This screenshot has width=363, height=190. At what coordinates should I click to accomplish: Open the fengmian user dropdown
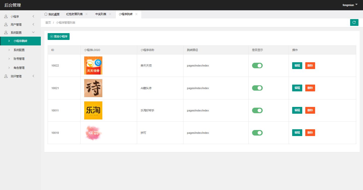click(x=350, y=5)
